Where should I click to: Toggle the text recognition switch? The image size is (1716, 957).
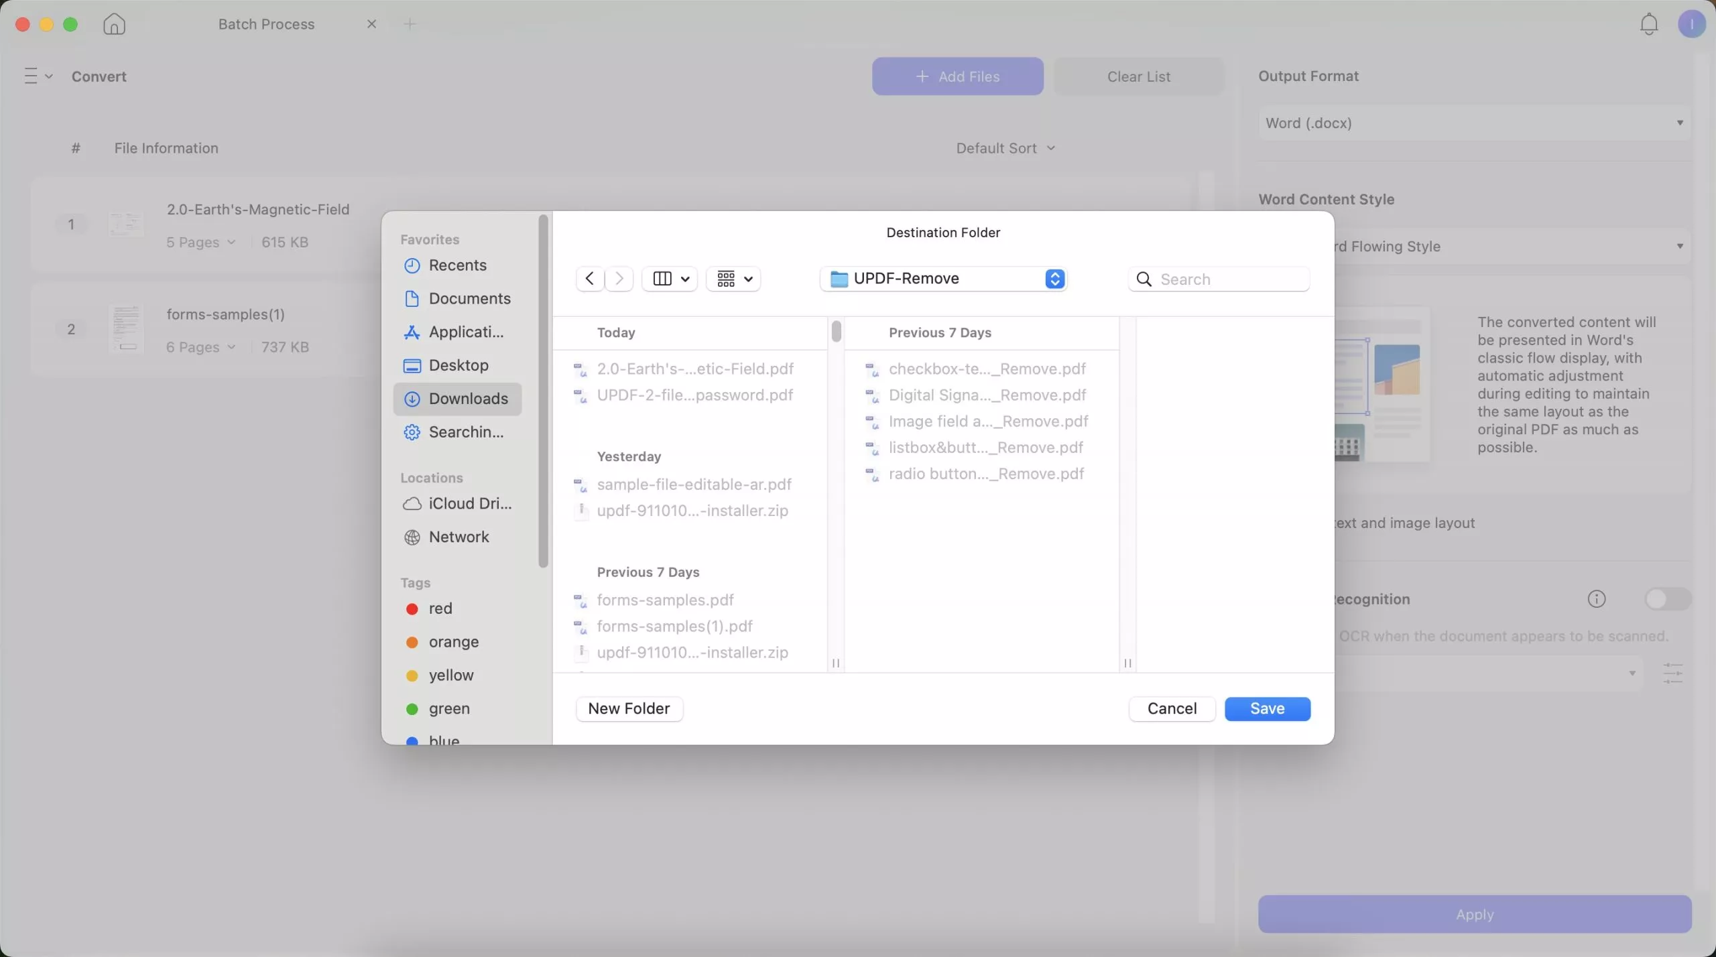1667,598
